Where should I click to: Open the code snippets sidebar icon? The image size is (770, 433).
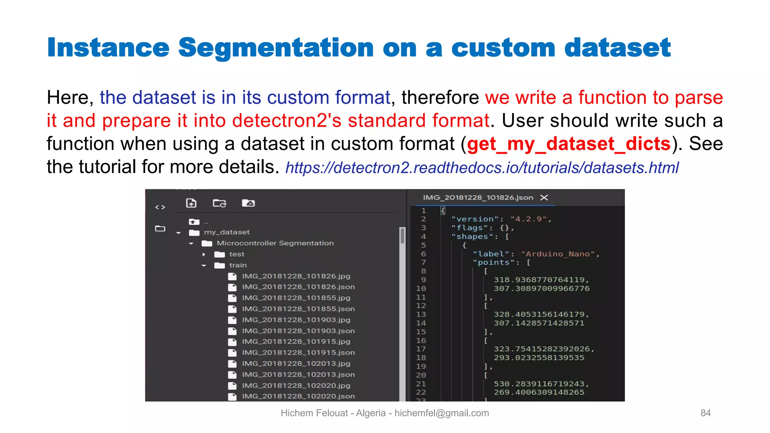[160, 207]
